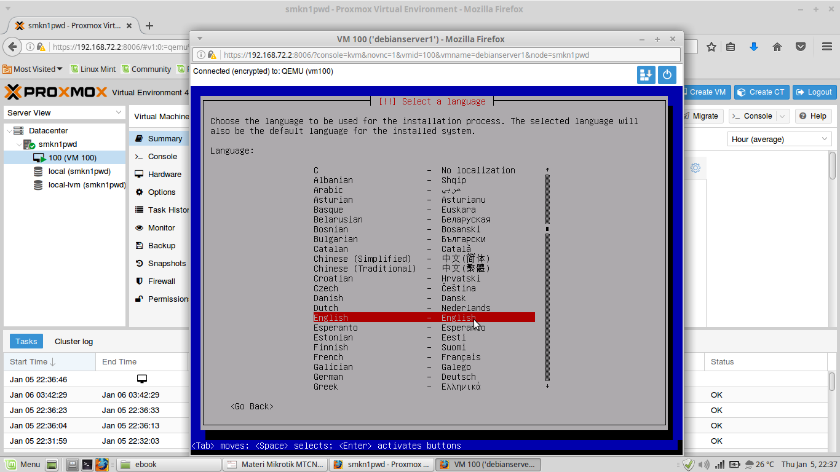Bookmark this page with the star icon

coord(711,47)
